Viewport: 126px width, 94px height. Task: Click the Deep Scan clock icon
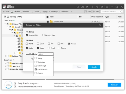(x=14, y=60)
